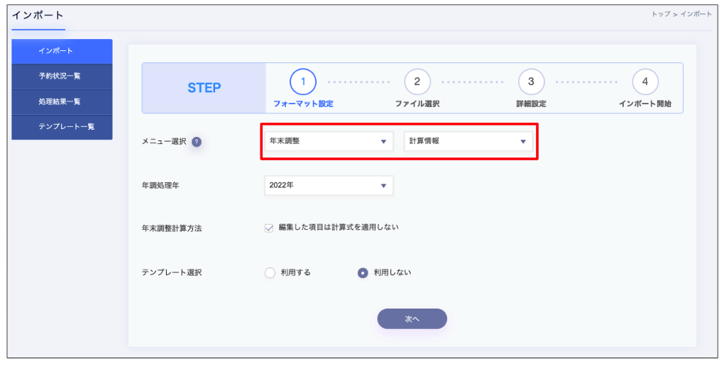The height and width of the screenshot is (366, 724).
Task: Click step 1 circle フォーマット設定
Action: [x=303, y=82]
